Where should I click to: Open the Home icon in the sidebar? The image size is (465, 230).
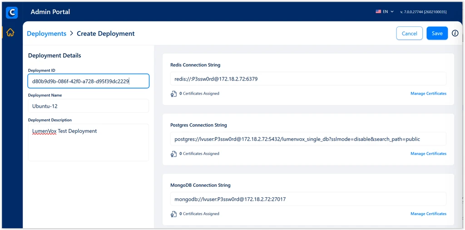click(x=10, y=33)
